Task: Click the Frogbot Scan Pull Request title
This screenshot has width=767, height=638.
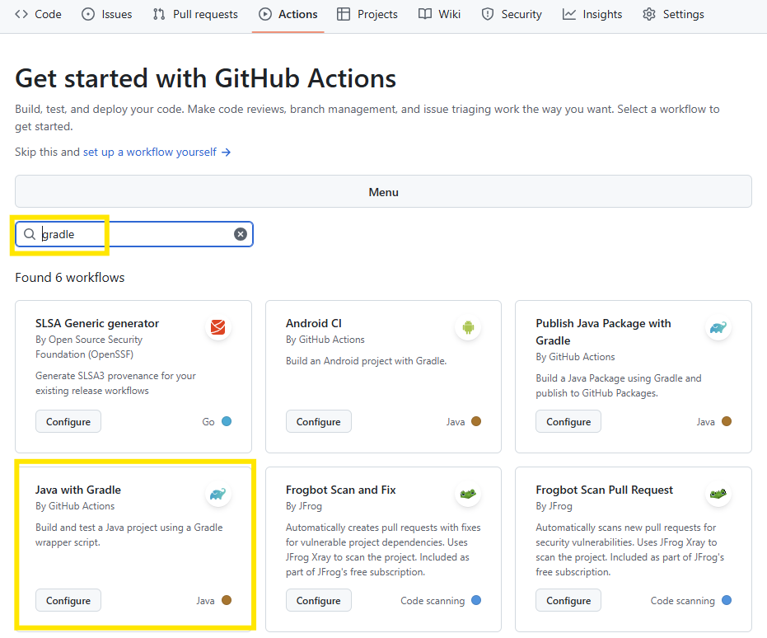Action: pos(604,490)
